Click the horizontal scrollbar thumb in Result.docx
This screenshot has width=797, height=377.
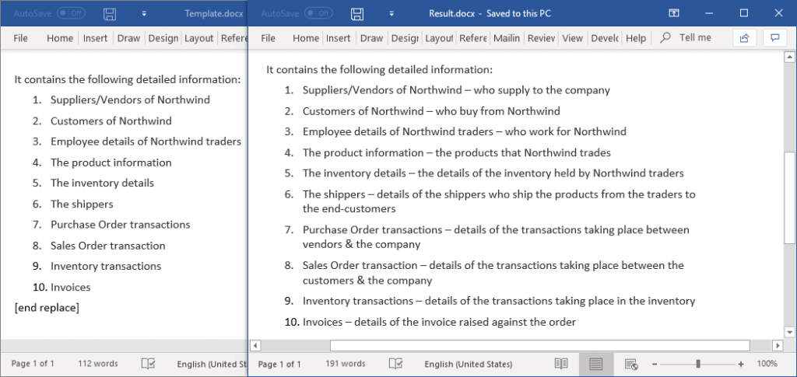540,346
